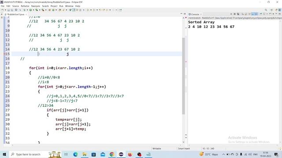This screenshot has width=282, height=158.
Task: Maximize the Console view panel
Action: [x=280, y=14]
